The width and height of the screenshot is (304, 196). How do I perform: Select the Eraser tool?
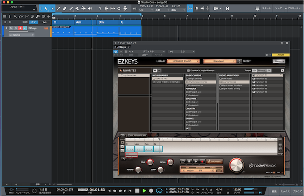[65, 8]
